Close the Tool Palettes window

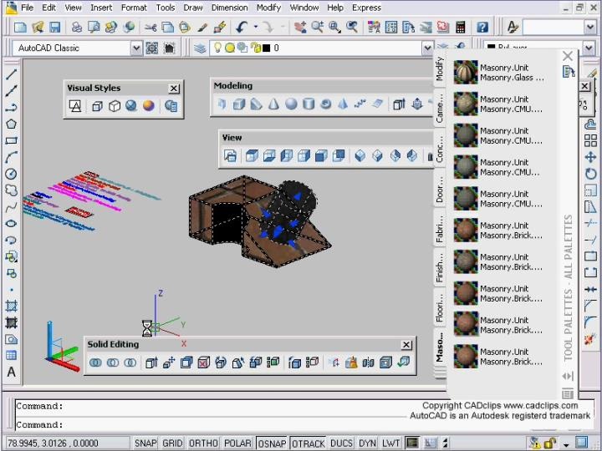[568, 56]
